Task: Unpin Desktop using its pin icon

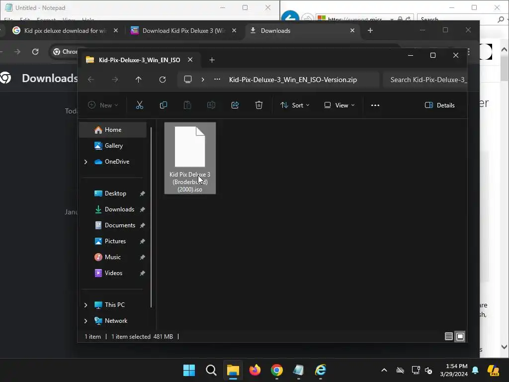Action: (142, 193)
